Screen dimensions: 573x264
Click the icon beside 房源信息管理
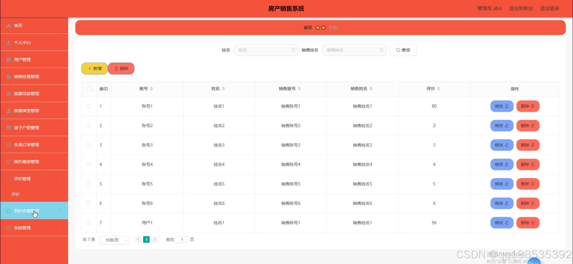tap(9, 94)
